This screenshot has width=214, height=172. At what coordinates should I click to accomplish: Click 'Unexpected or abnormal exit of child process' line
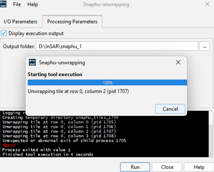pyautogui.click(x=64, y=140)
